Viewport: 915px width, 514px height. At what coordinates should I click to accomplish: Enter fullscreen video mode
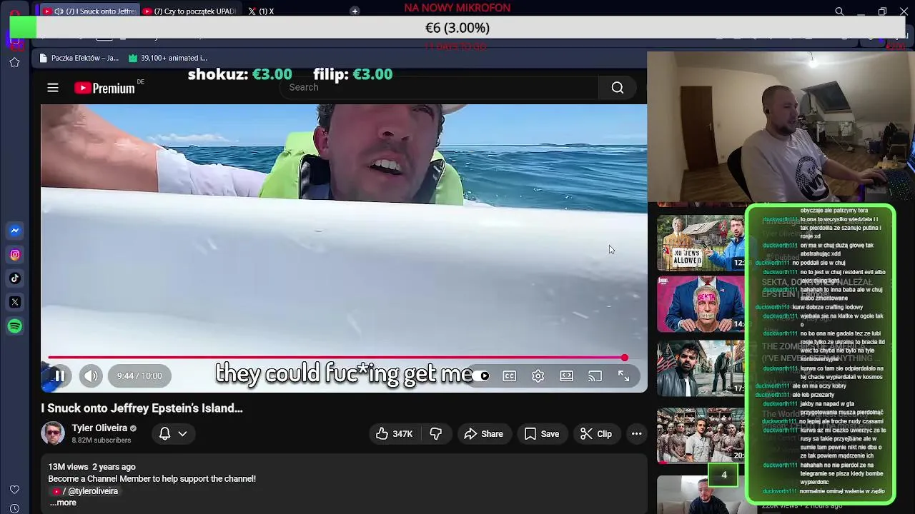coord(623,376)
